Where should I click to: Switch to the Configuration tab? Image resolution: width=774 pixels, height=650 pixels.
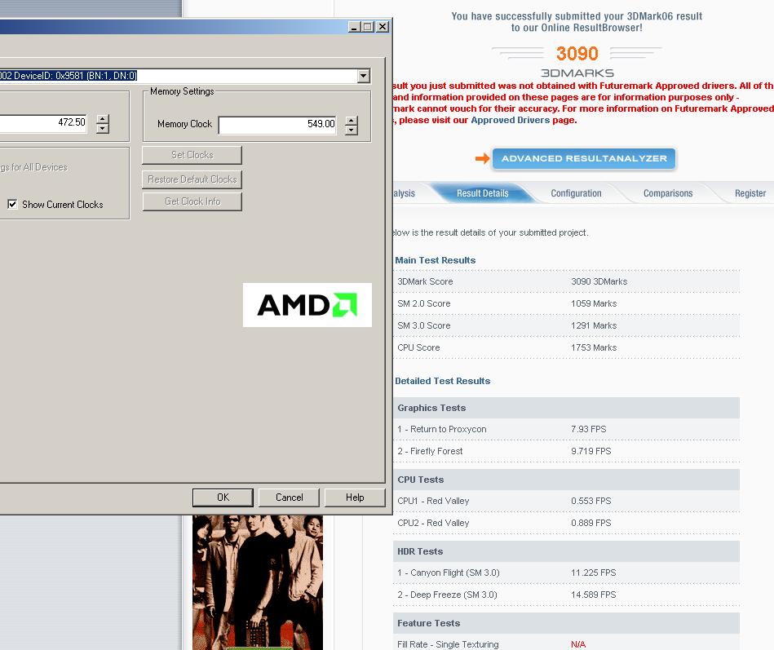tap(576, 193)
